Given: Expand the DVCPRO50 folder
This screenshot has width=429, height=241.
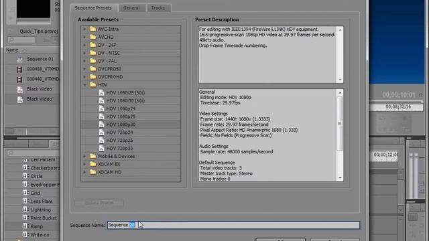Looking at the screenshot, I should [84, 68].
